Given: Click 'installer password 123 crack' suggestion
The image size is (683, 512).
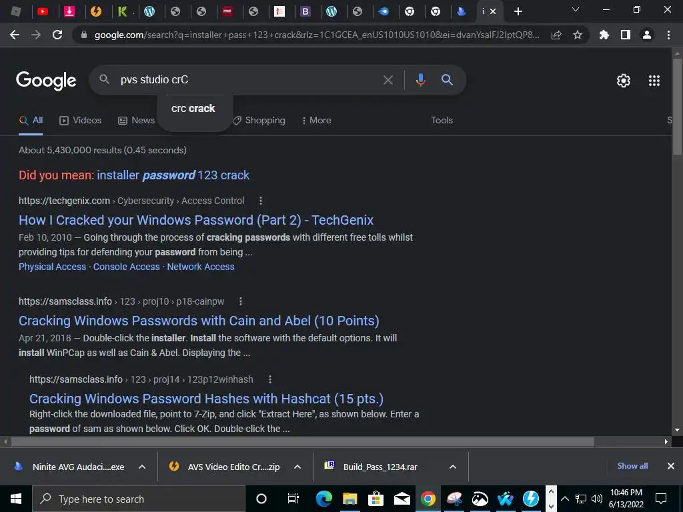Looking at the screenshot, I should coord(173,175).
